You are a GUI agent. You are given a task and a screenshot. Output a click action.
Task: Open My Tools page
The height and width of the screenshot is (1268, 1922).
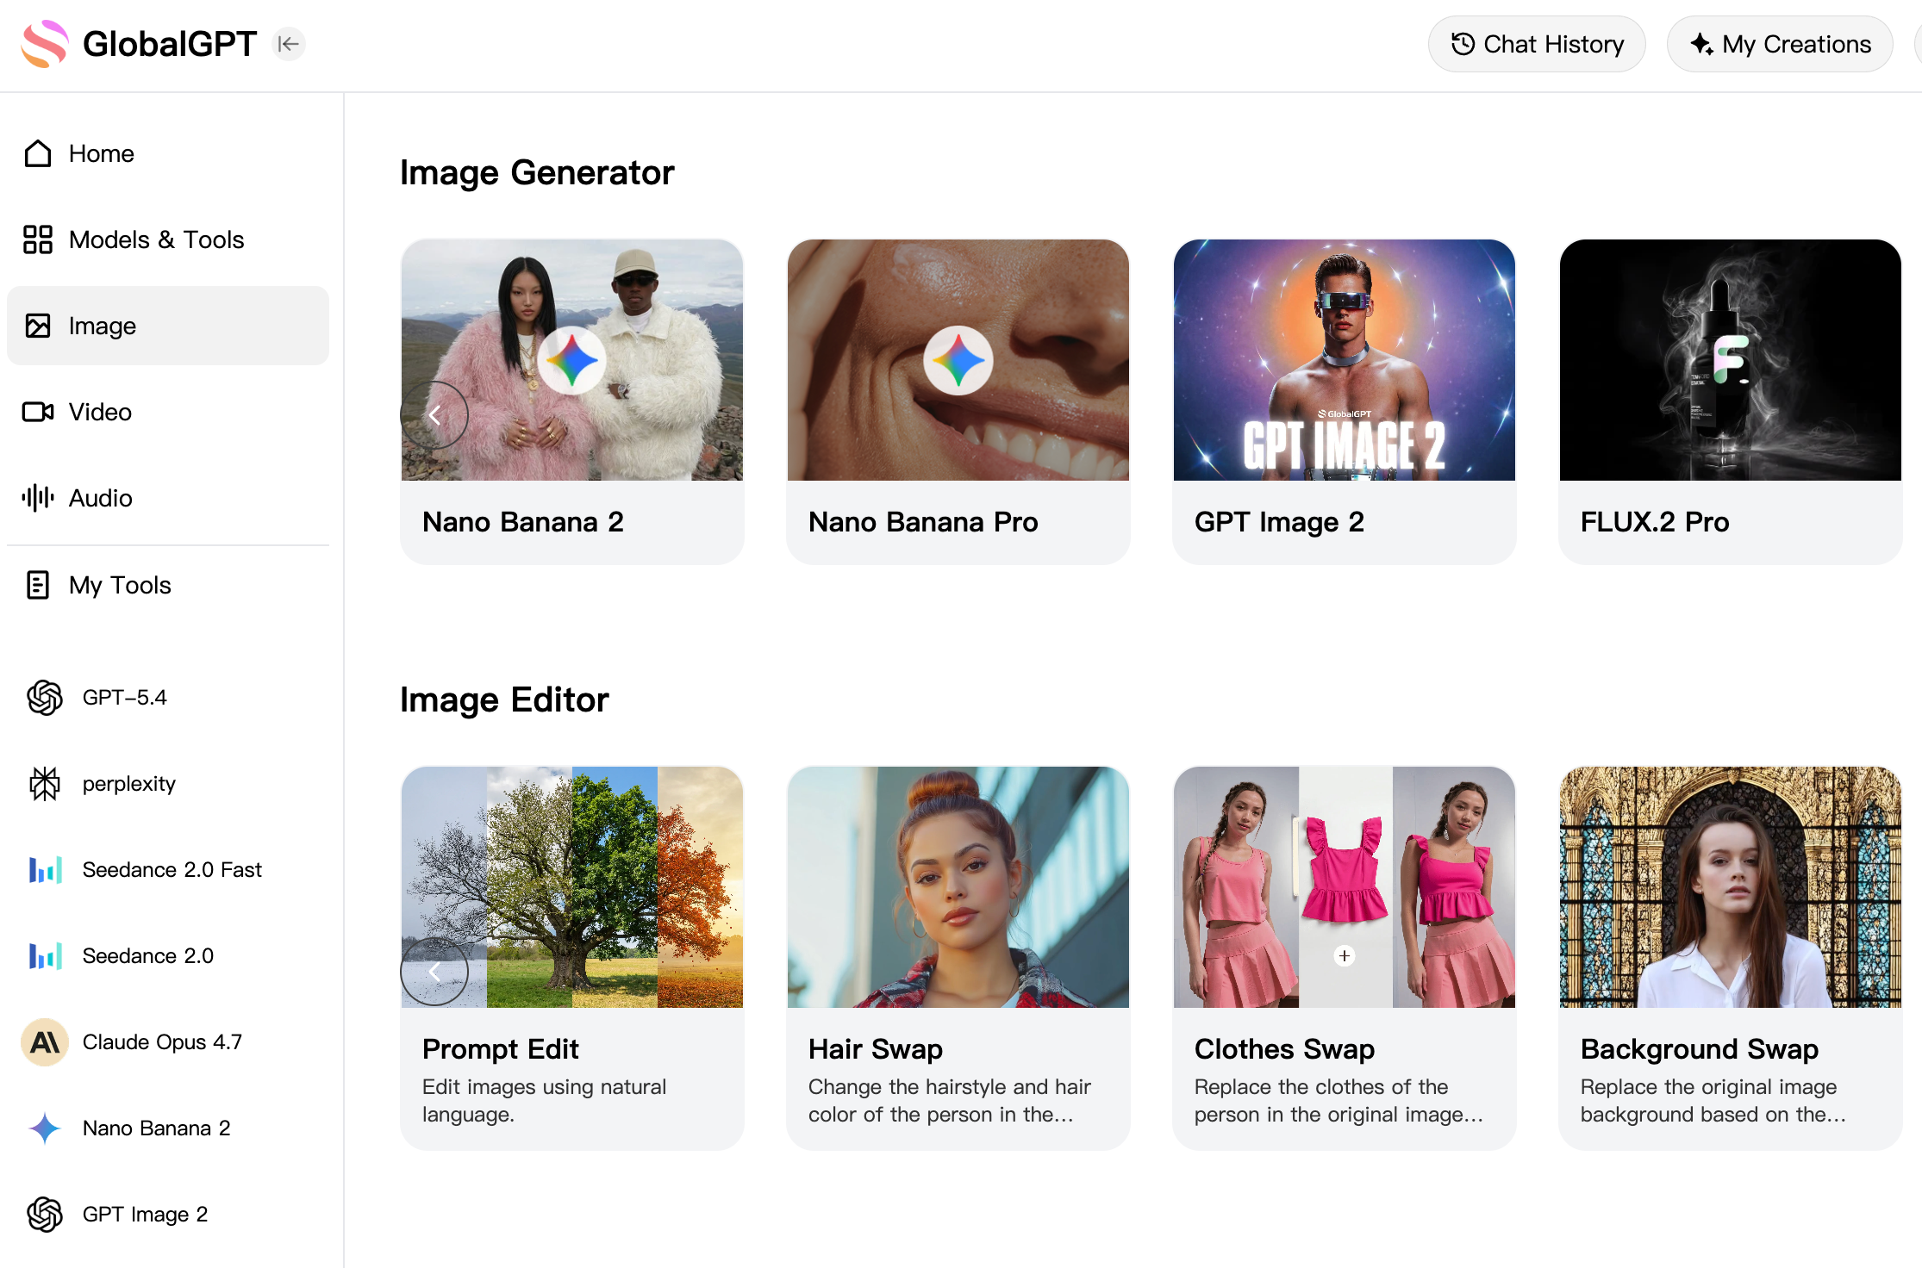[x=120, y=585]
